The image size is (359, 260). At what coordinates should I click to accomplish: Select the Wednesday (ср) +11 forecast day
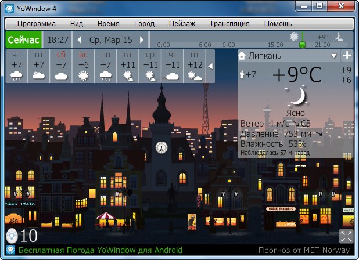[x=150, y=66]
